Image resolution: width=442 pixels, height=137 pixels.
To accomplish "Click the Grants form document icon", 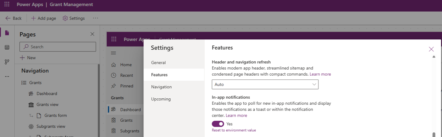I will click(x=39, y=115).
